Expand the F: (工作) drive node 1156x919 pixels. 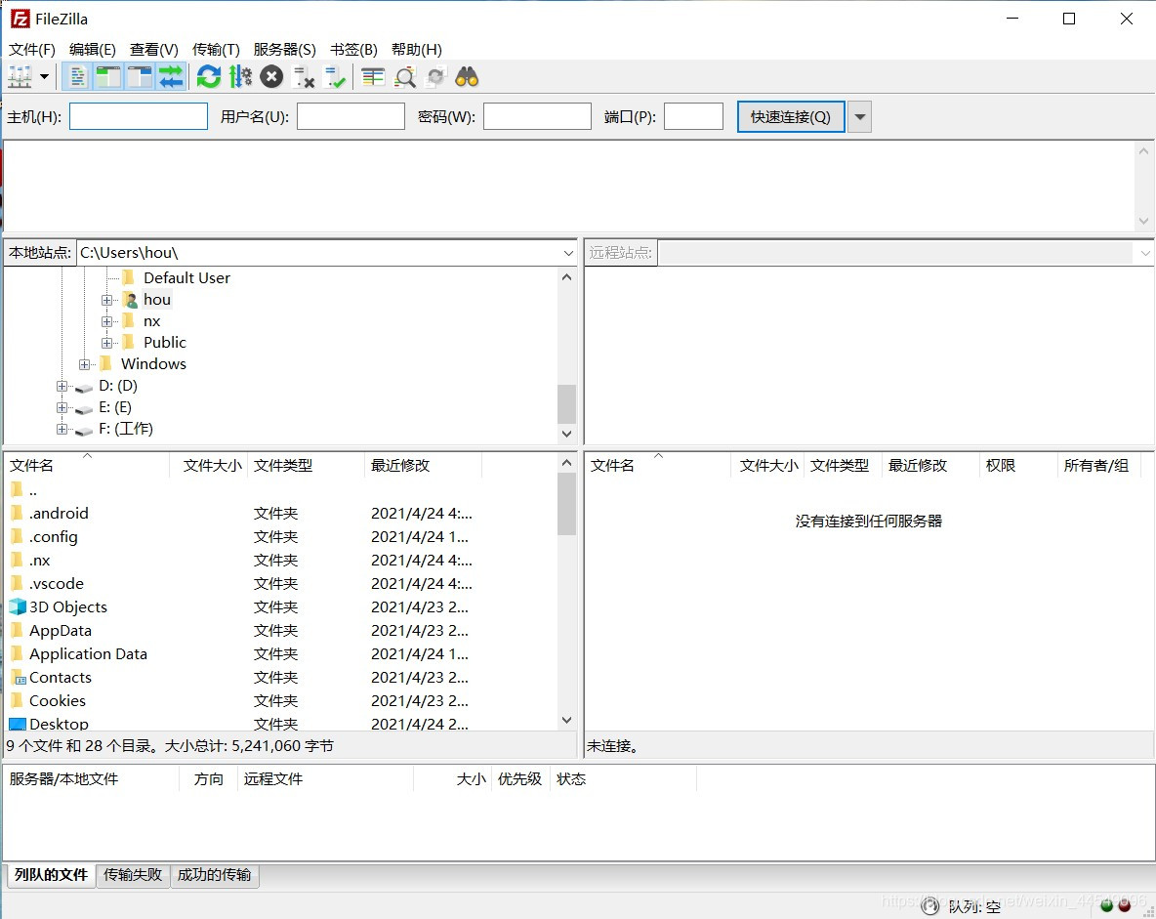tap(62, 429)
